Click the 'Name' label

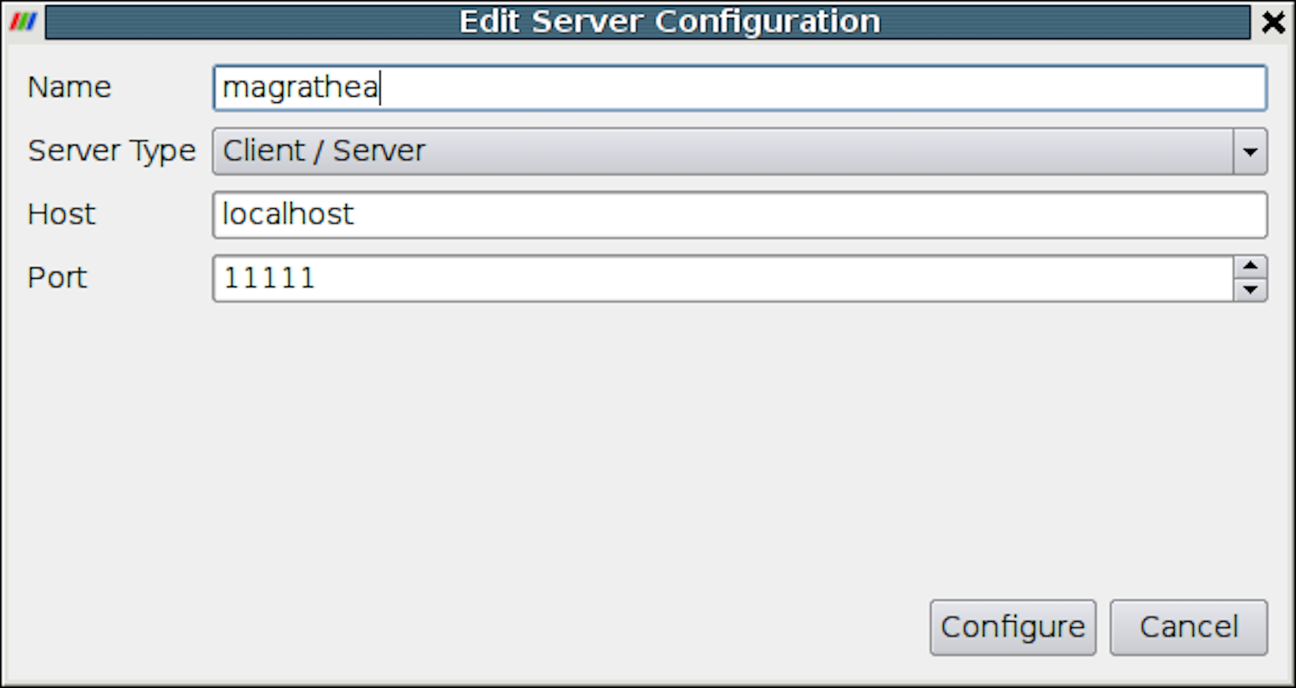(x=69, y=88)
